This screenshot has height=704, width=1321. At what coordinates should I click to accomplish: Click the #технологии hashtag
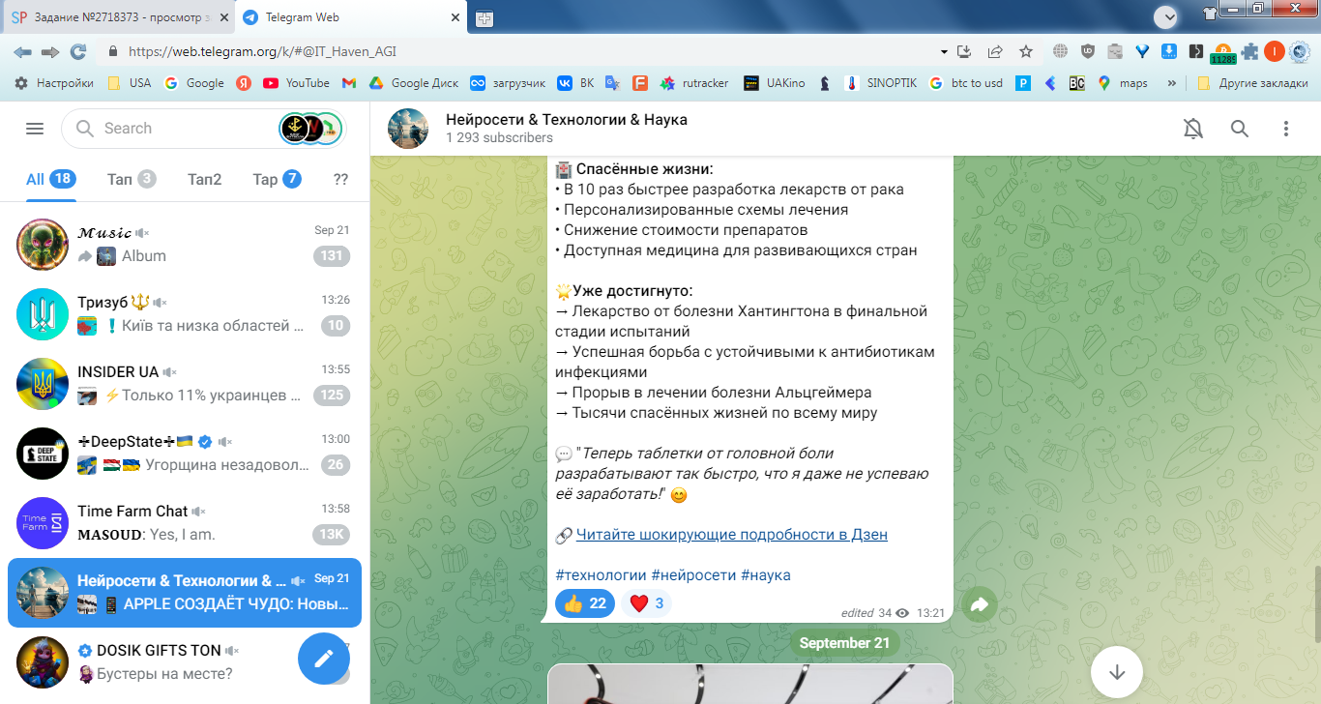point(601,574)
